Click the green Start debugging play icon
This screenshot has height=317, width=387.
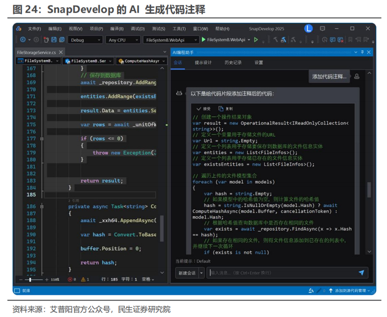[203, 40]
